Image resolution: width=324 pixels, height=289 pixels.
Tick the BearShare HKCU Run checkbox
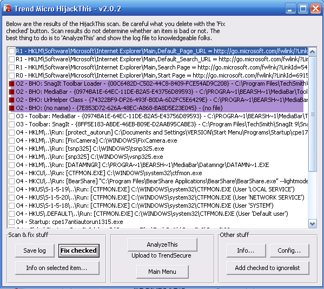tap(12, 181)
